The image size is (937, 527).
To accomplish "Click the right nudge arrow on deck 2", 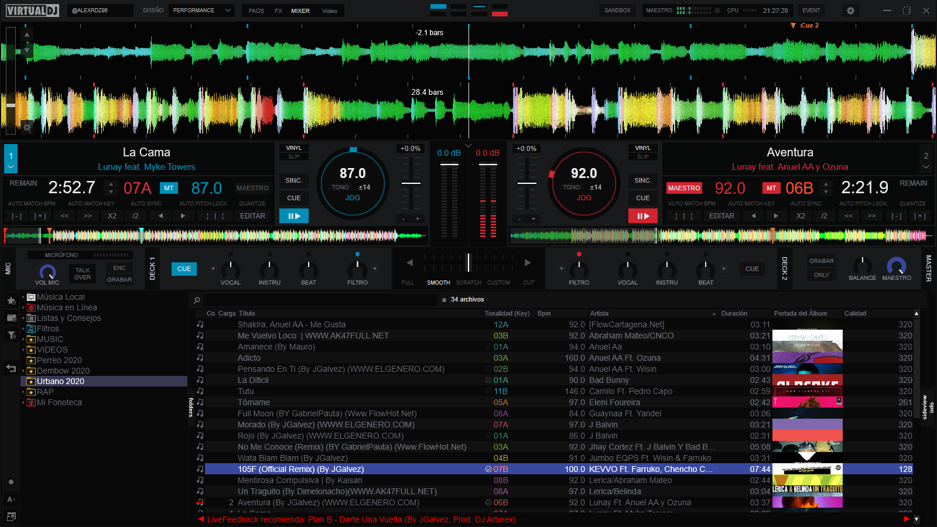I will click(x=776, y=216).
